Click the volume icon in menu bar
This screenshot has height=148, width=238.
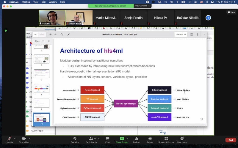(x=172, y=2)
